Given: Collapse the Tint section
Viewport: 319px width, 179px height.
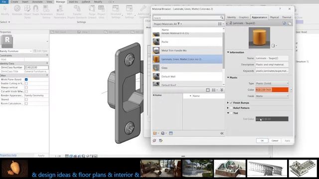Looking at the screenshot, I should pyautogui.click(x=228, y=113).
